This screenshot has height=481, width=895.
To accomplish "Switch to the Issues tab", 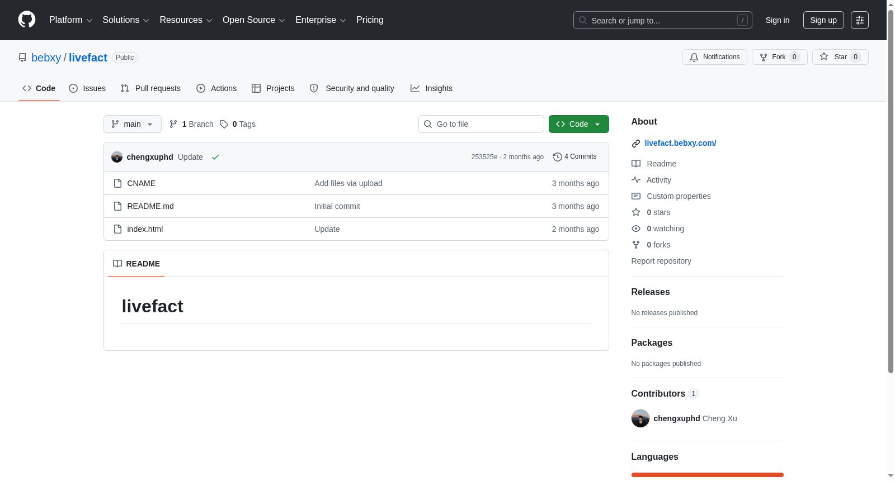I will [x=87, y=88].
